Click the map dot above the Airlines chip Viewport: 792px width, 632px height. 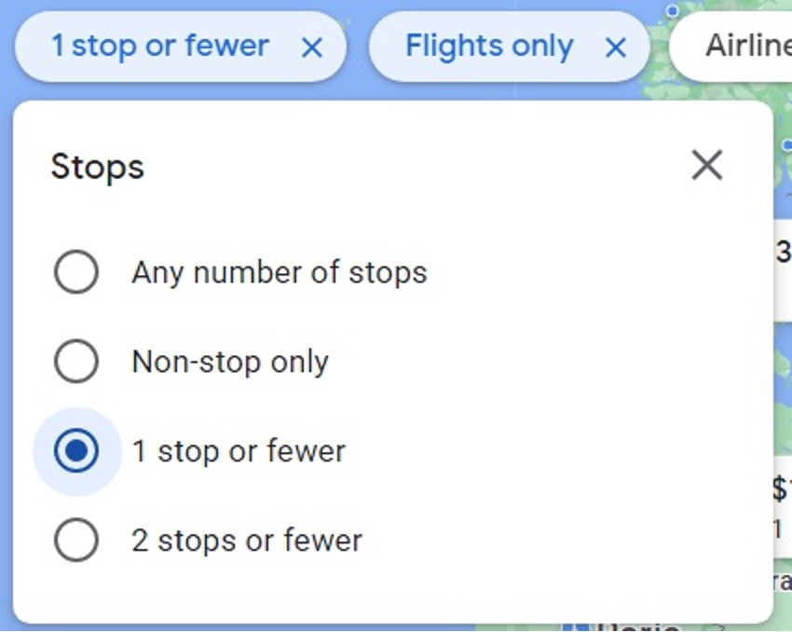coord(672,10)
